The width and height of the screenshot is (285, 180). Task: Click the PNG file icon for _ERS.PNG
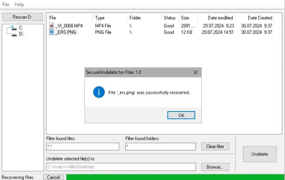pos(52,32)
